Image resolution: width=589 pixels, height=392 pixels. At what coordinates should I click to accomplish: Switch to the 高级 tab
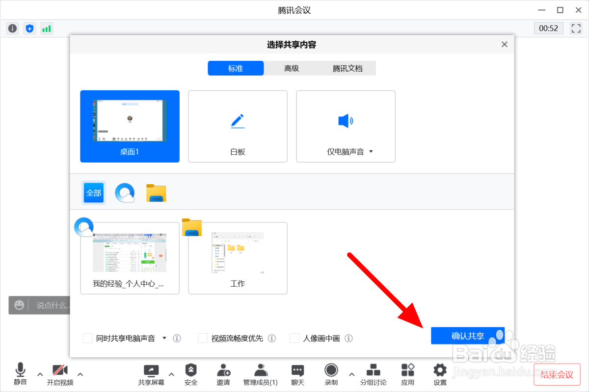tap(292, 68)
